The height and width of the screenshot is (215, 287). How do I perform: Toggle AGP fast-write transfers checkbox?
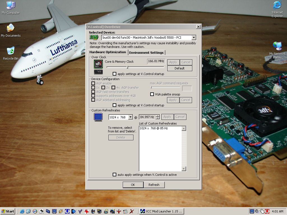tap(93, 92)
